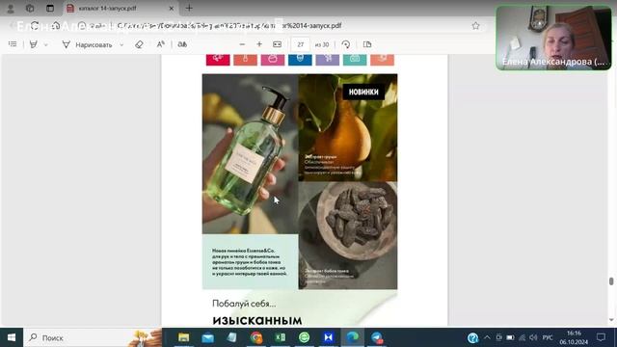
Task: Click the page number field showing 27
Action: point(300,44)
